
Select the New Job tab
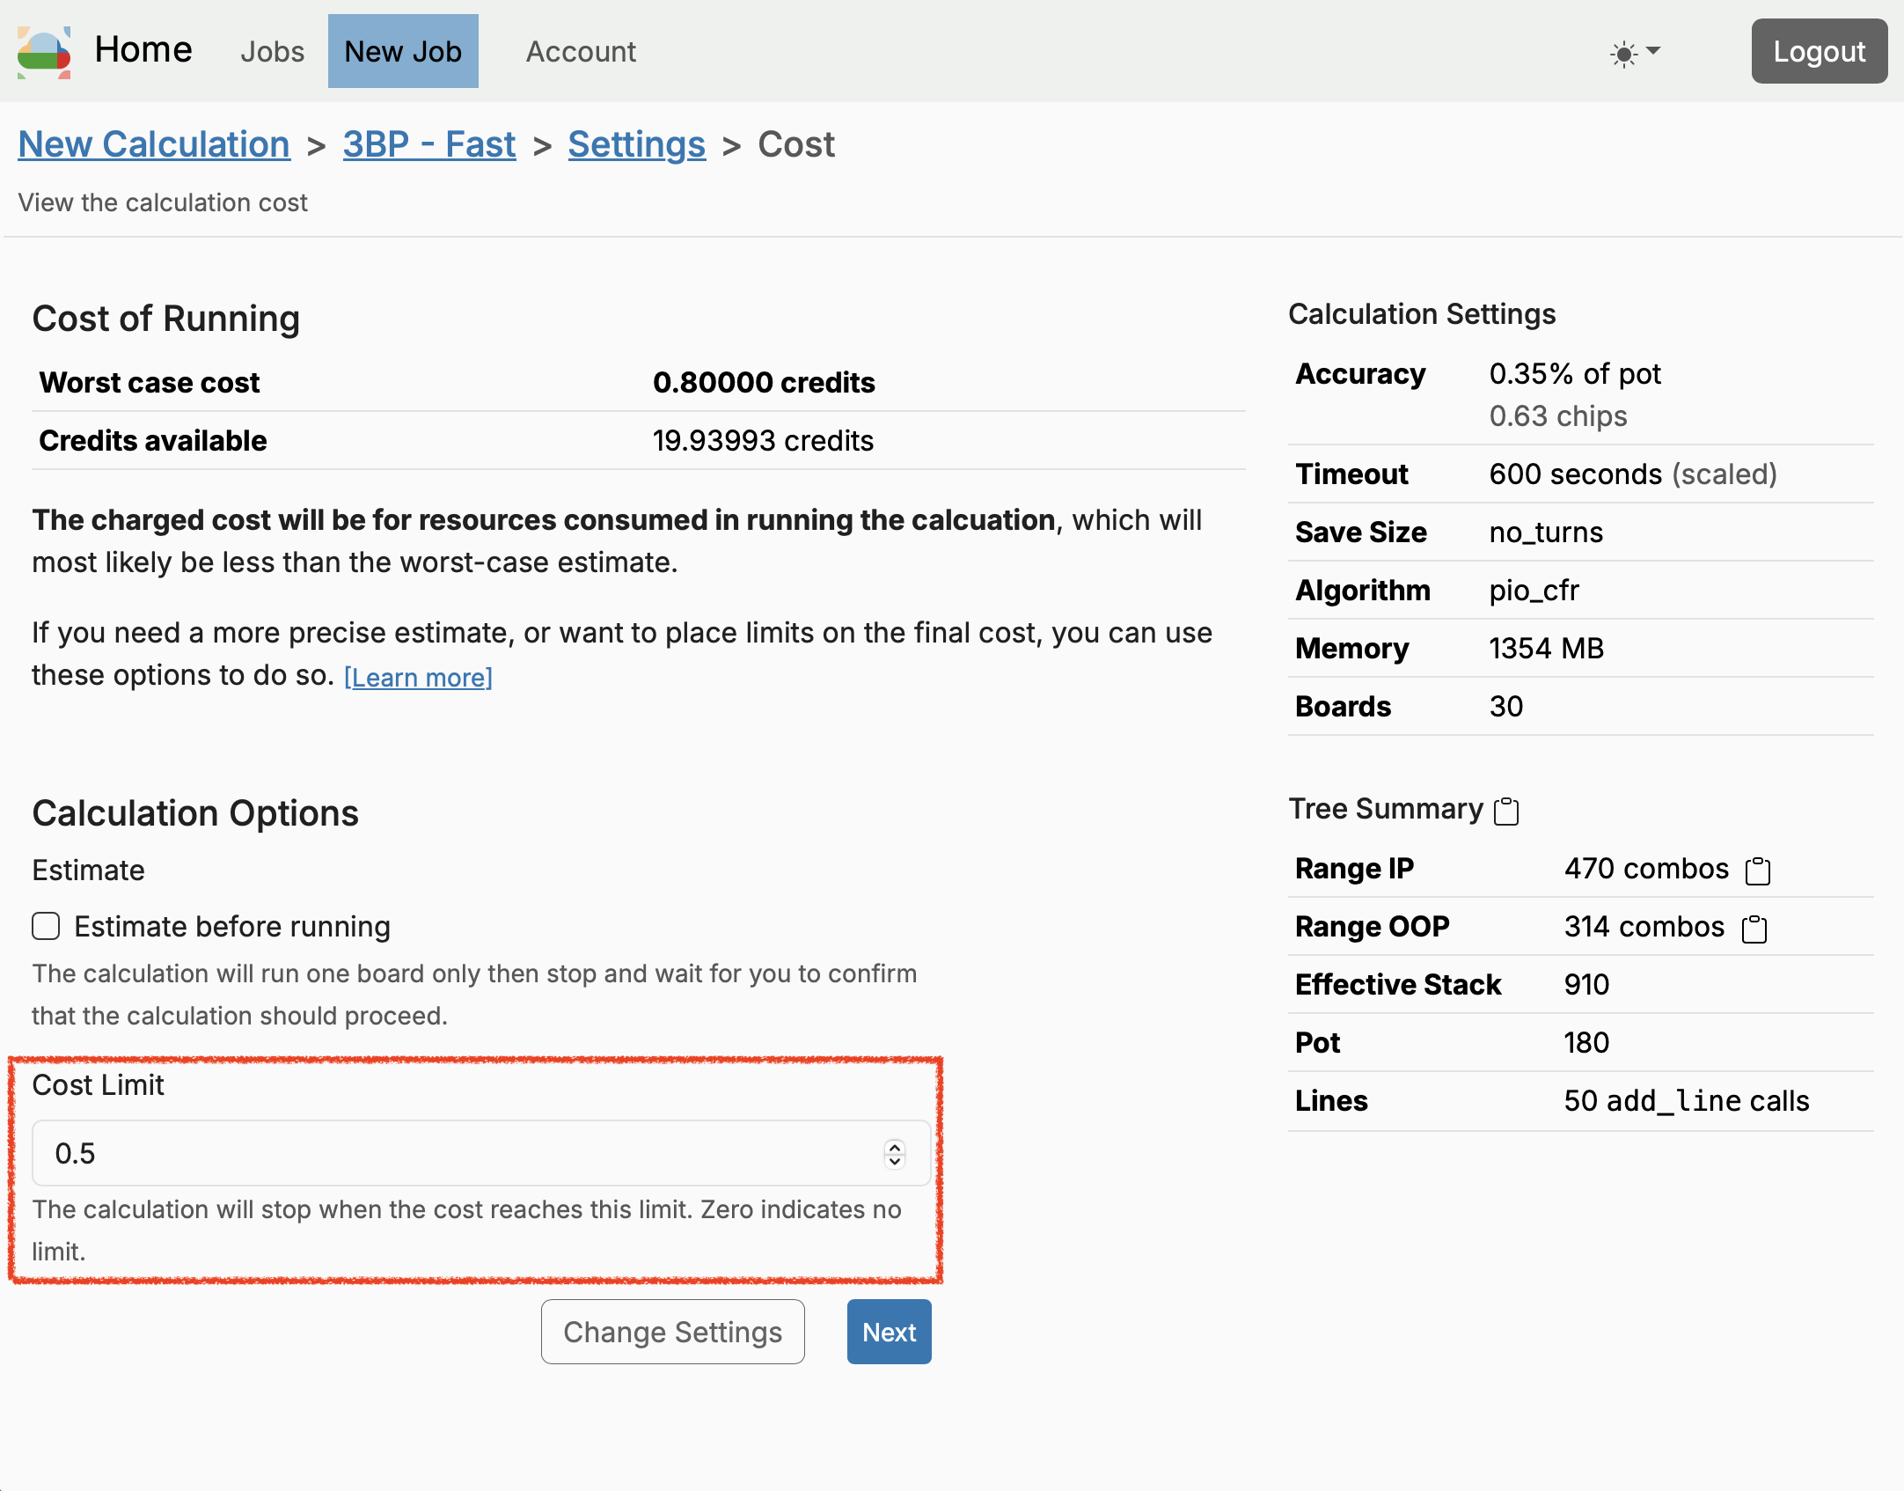[x=403, y=51]
